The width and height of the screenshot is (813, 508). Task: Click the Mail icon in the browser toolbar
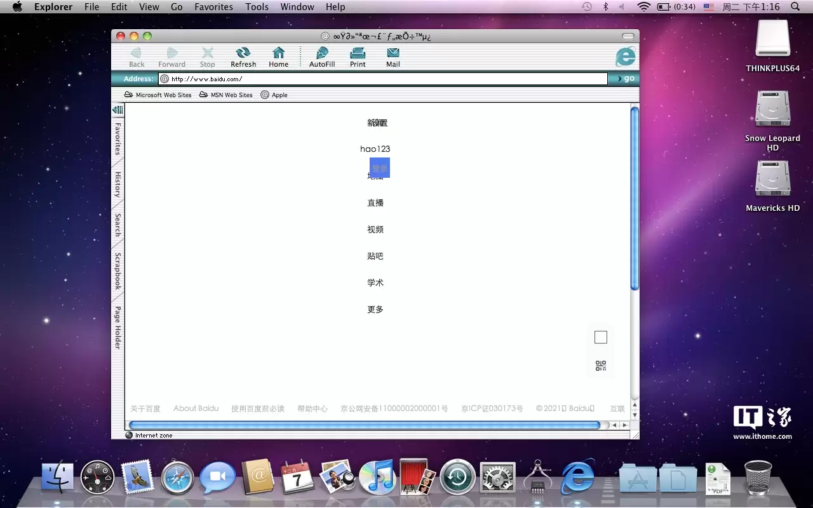coord(393,56)
